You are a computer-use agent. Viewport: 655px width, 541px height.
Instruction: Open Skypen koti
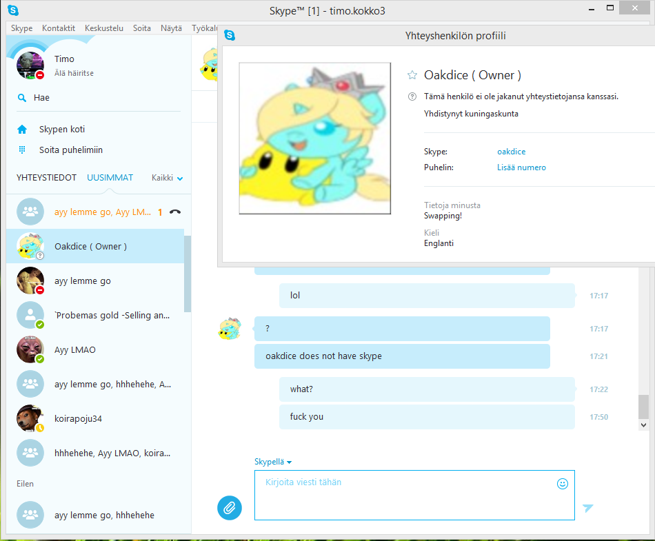tap(62, 130)
